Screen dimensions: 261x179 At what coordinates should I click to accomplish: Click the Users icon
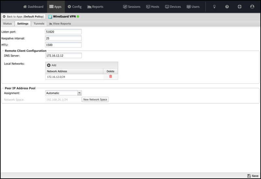coord(189,7)
